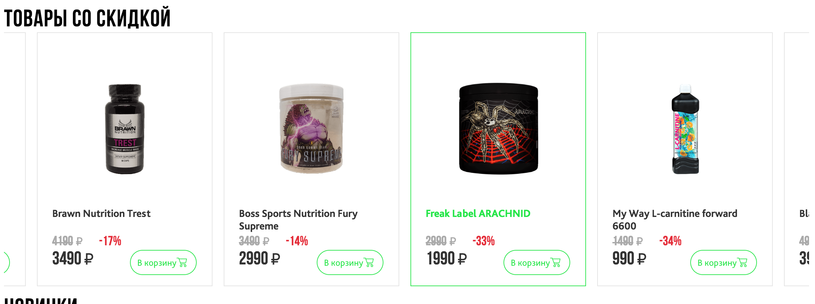Click the Fury Supreme jar image
The width and height of the screenshot is (815, 304).
(x=311, y=129)
